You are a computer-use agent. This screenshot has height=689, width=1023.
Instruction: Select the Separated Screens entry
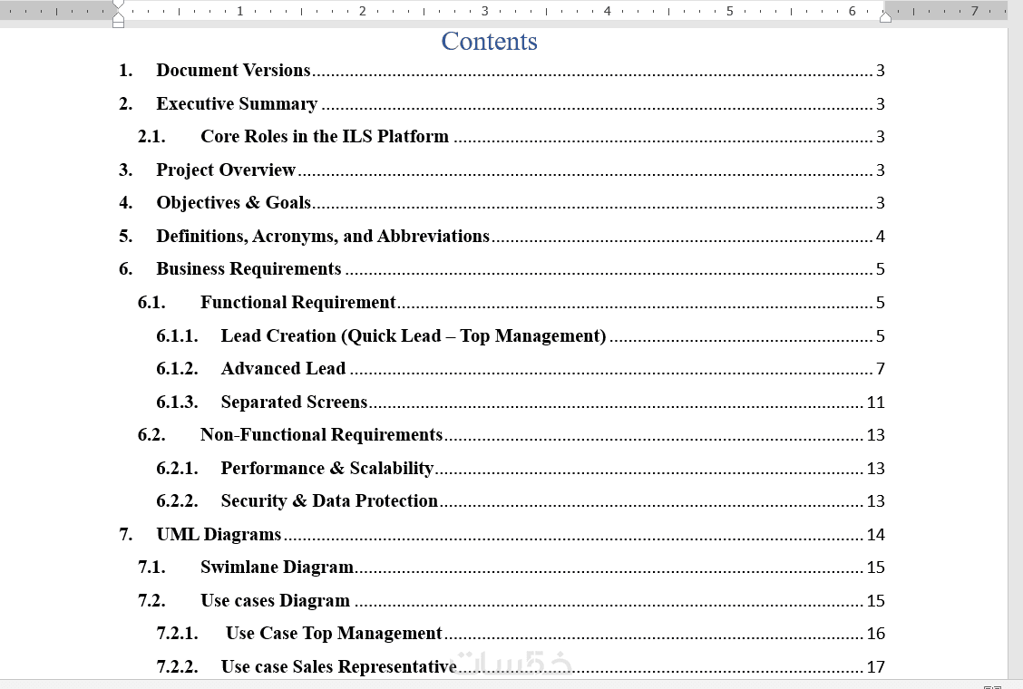click(520, 402)
